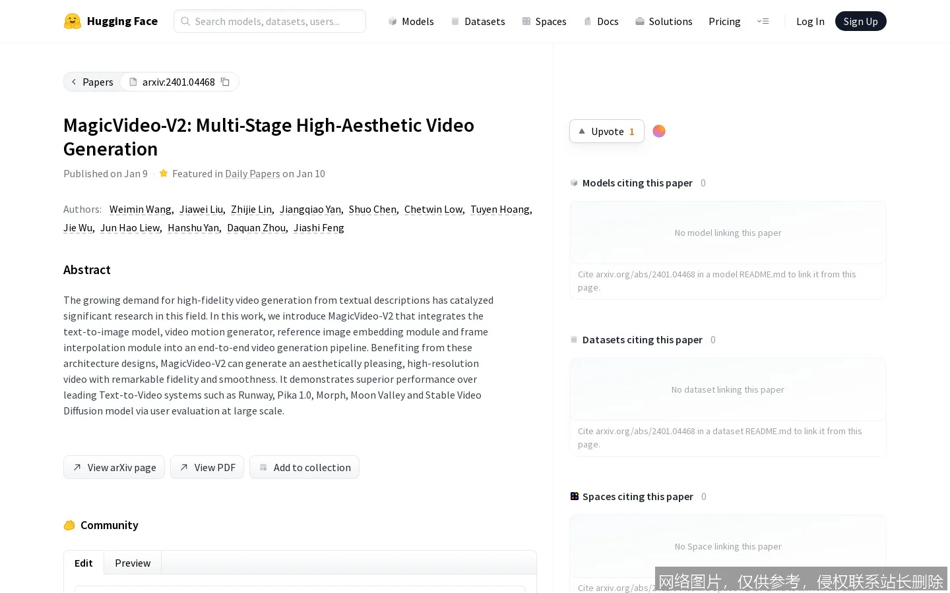
Task: Click the upvoter's gradient avatar circle
Action: (x=658, y=131)
